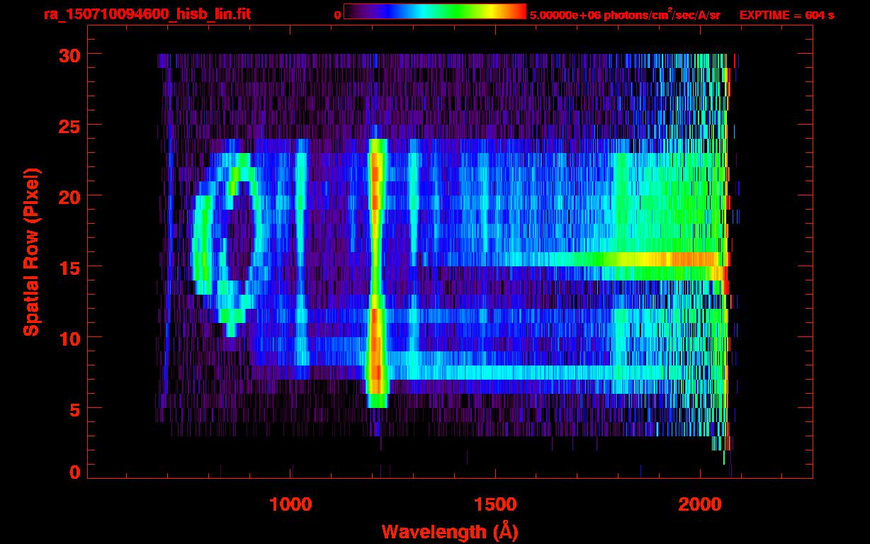
Task: Click the 2000 wavelength tick label
Action: tap(699, 504)
